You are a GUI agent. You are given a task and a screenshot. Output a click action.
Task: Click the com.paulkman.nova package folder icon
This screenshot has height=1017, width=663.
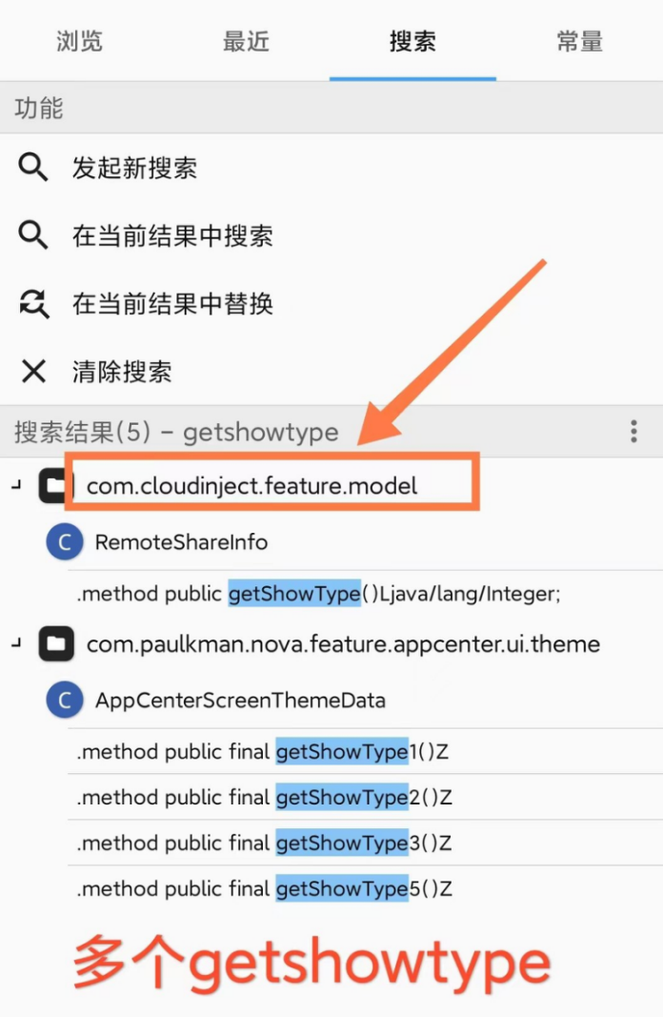(x=56, y=644)
